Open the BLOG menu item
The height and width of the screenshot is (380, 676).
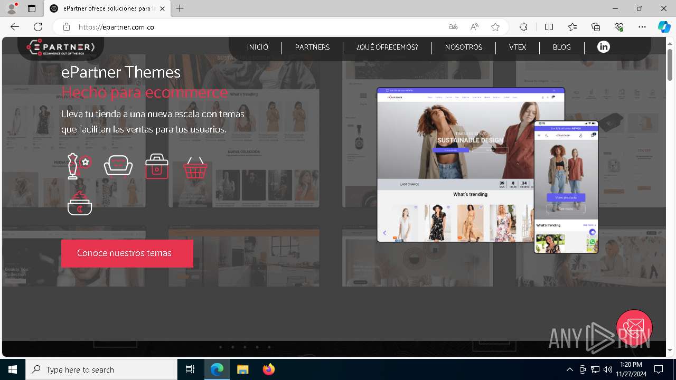tap(562, 47)
